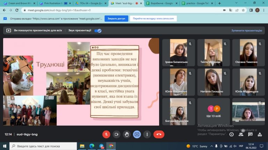Click the present screen button

[137, 134]
